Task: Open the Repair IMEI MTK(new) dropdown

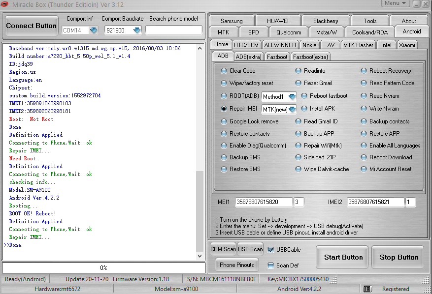Action: coord(292,110)
